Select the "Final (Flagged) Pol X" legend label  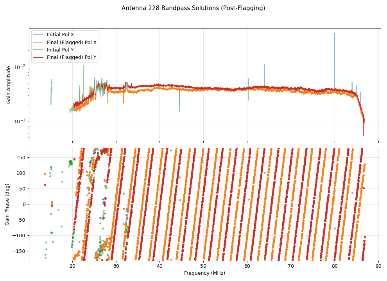click(71, 42)
